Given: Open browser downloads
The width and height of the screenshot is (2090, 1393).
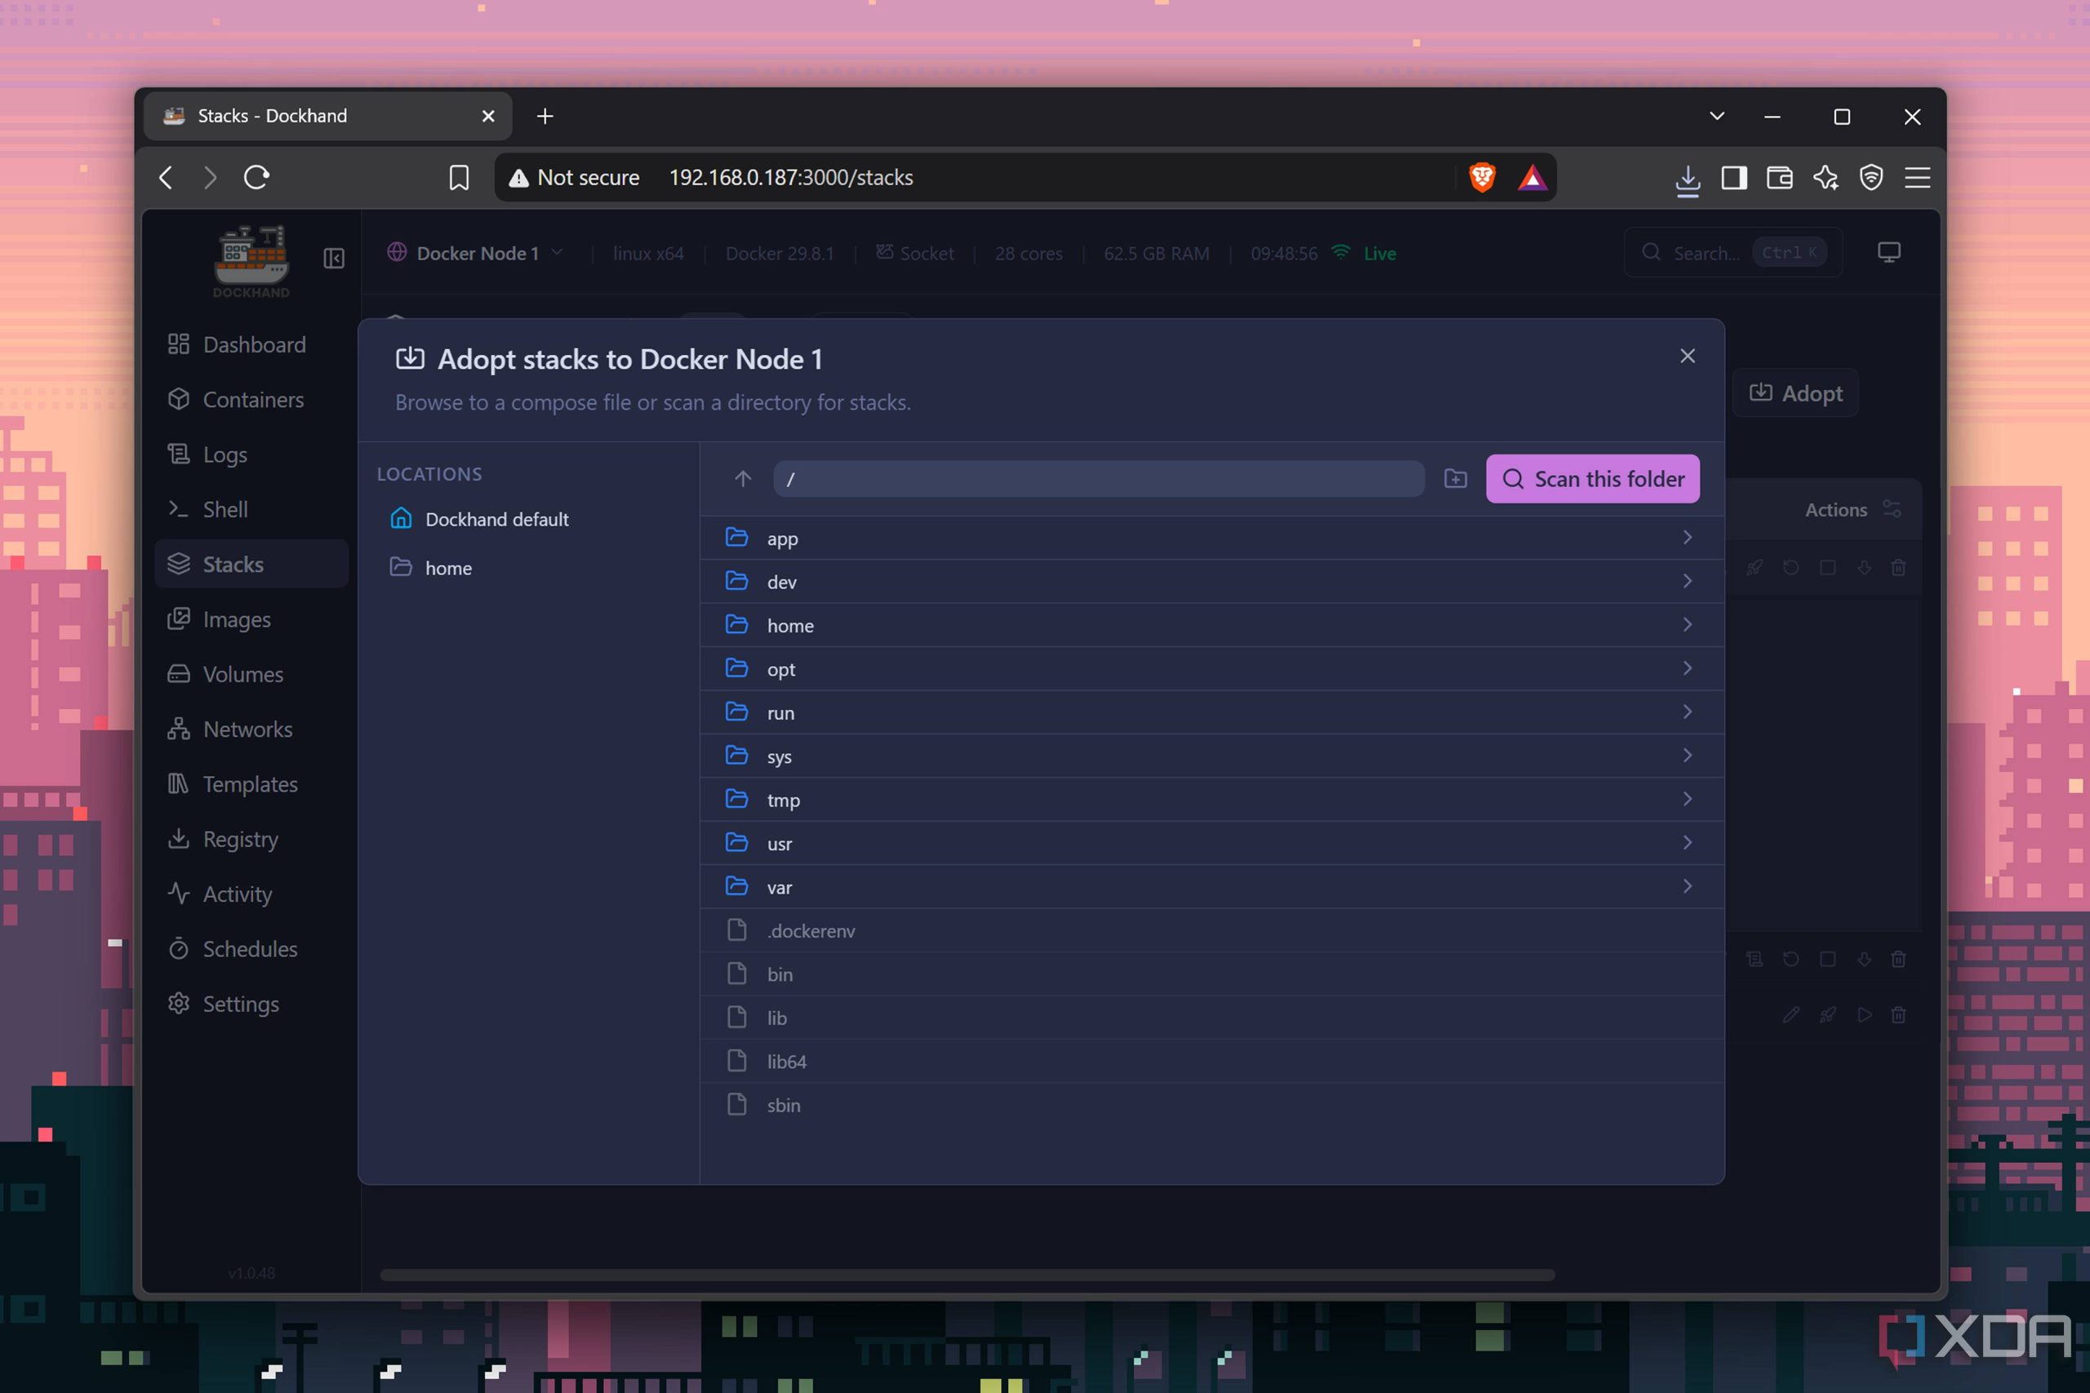Looking at the screenshot, I should tap(1688, 180).
